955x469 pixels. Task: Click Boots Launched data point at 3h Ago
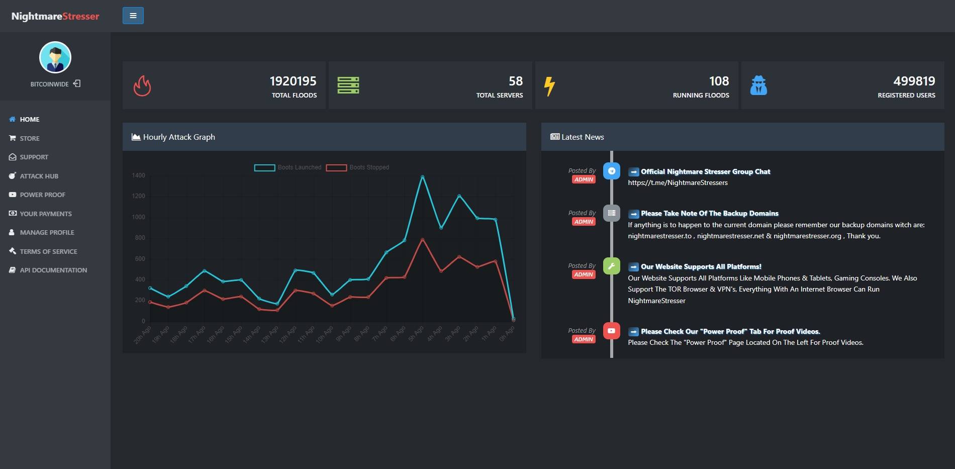pos(459,196)
